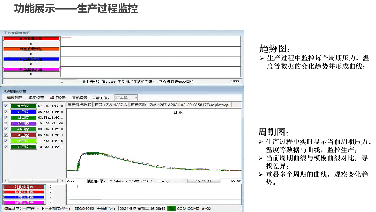Click the purple #3型腔 color button
Image resolution: width=376 pixels, height=212 pixels.
(23, 123)
